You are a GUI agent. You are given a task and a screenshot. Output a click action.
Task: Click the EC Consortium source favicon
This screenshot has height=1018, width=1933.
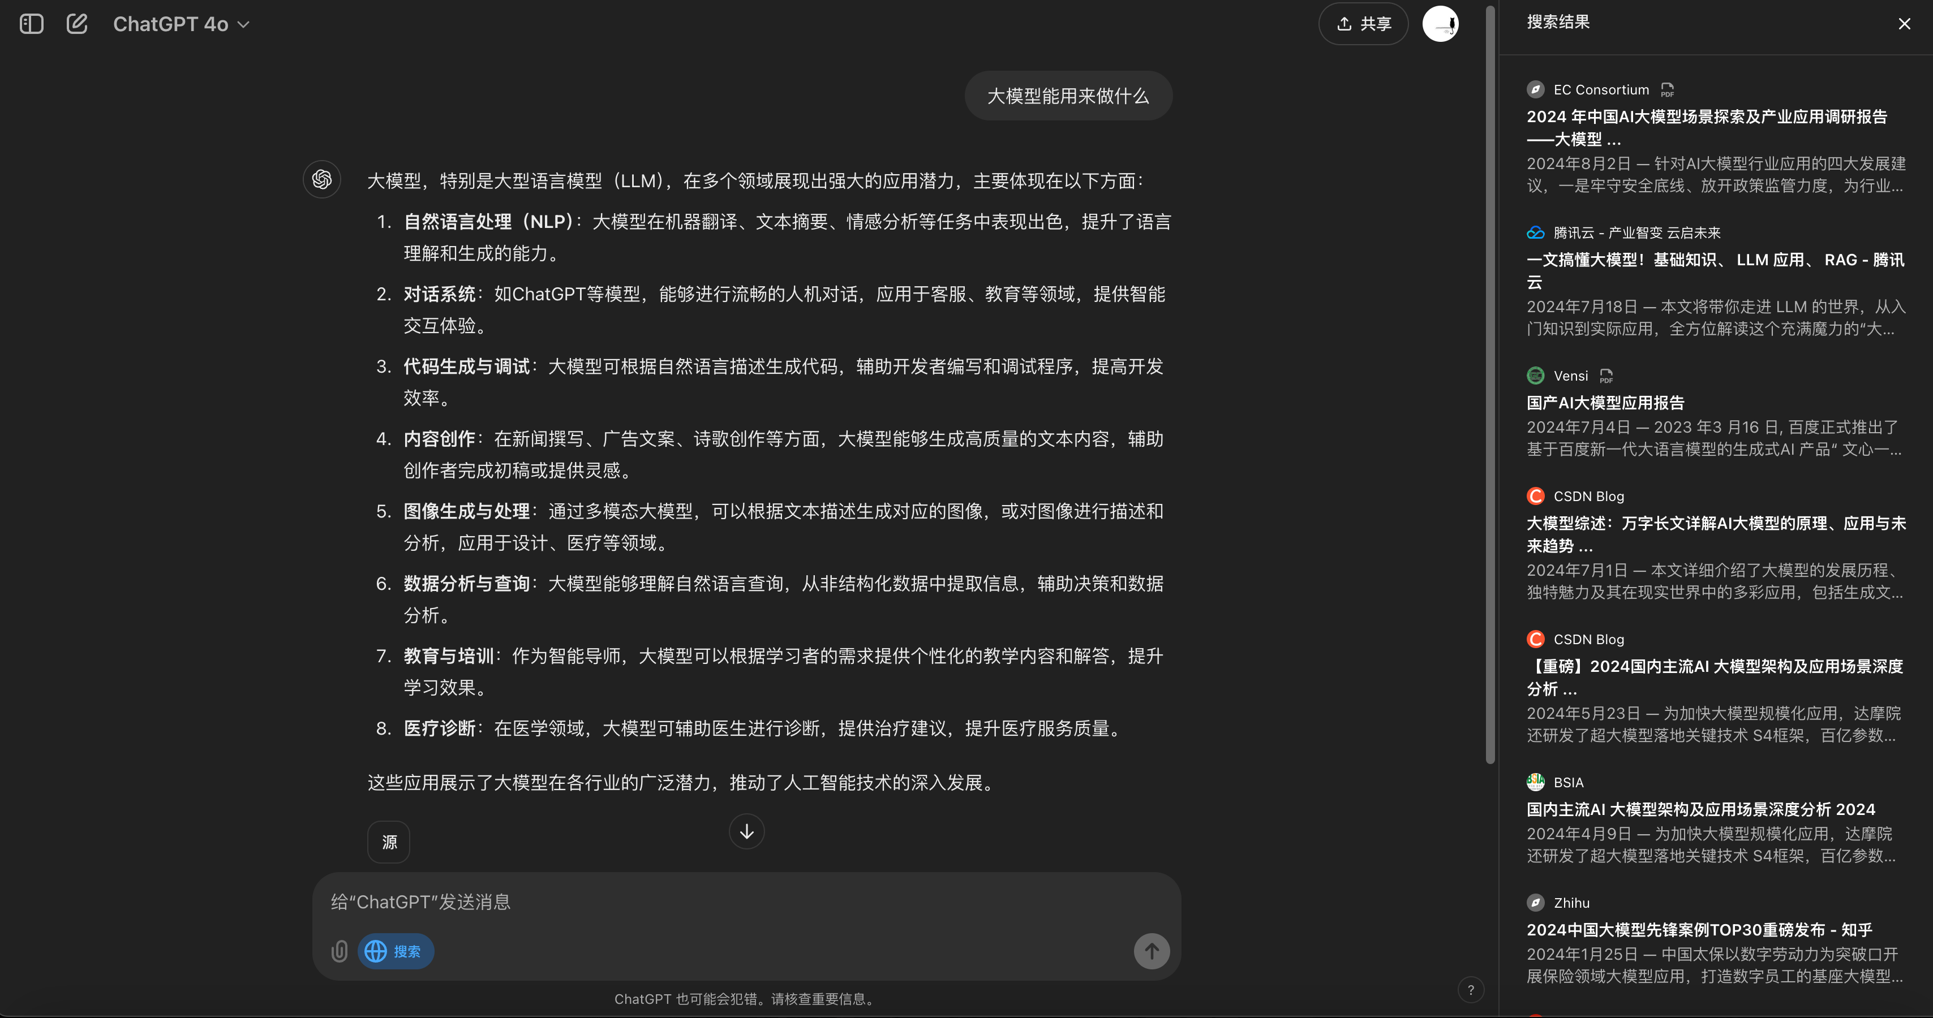pyautogui.click(x=1535, y=89)
